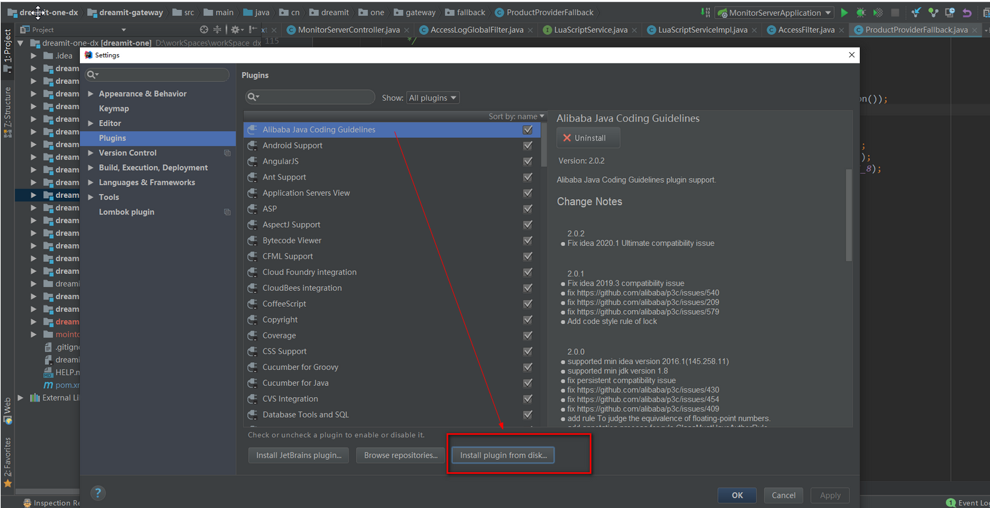Click the main folder in the breadcrumb bar
Screen dimensions: 990x508
[219, 13]
